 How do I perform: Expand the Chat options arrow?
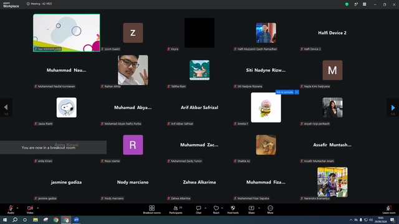click(x=205, y=208)
